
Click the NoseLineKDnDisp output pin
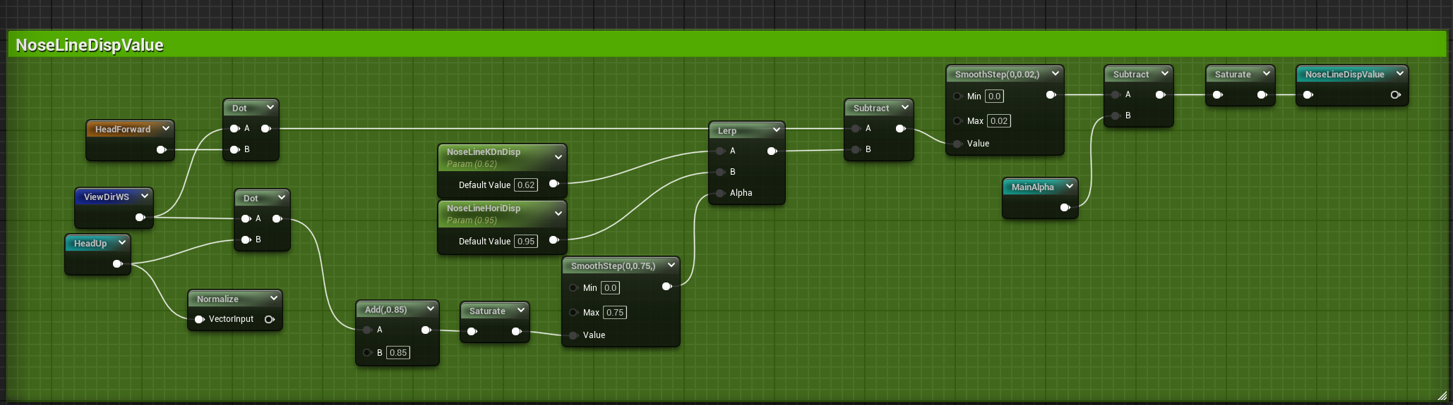point(554,184)
